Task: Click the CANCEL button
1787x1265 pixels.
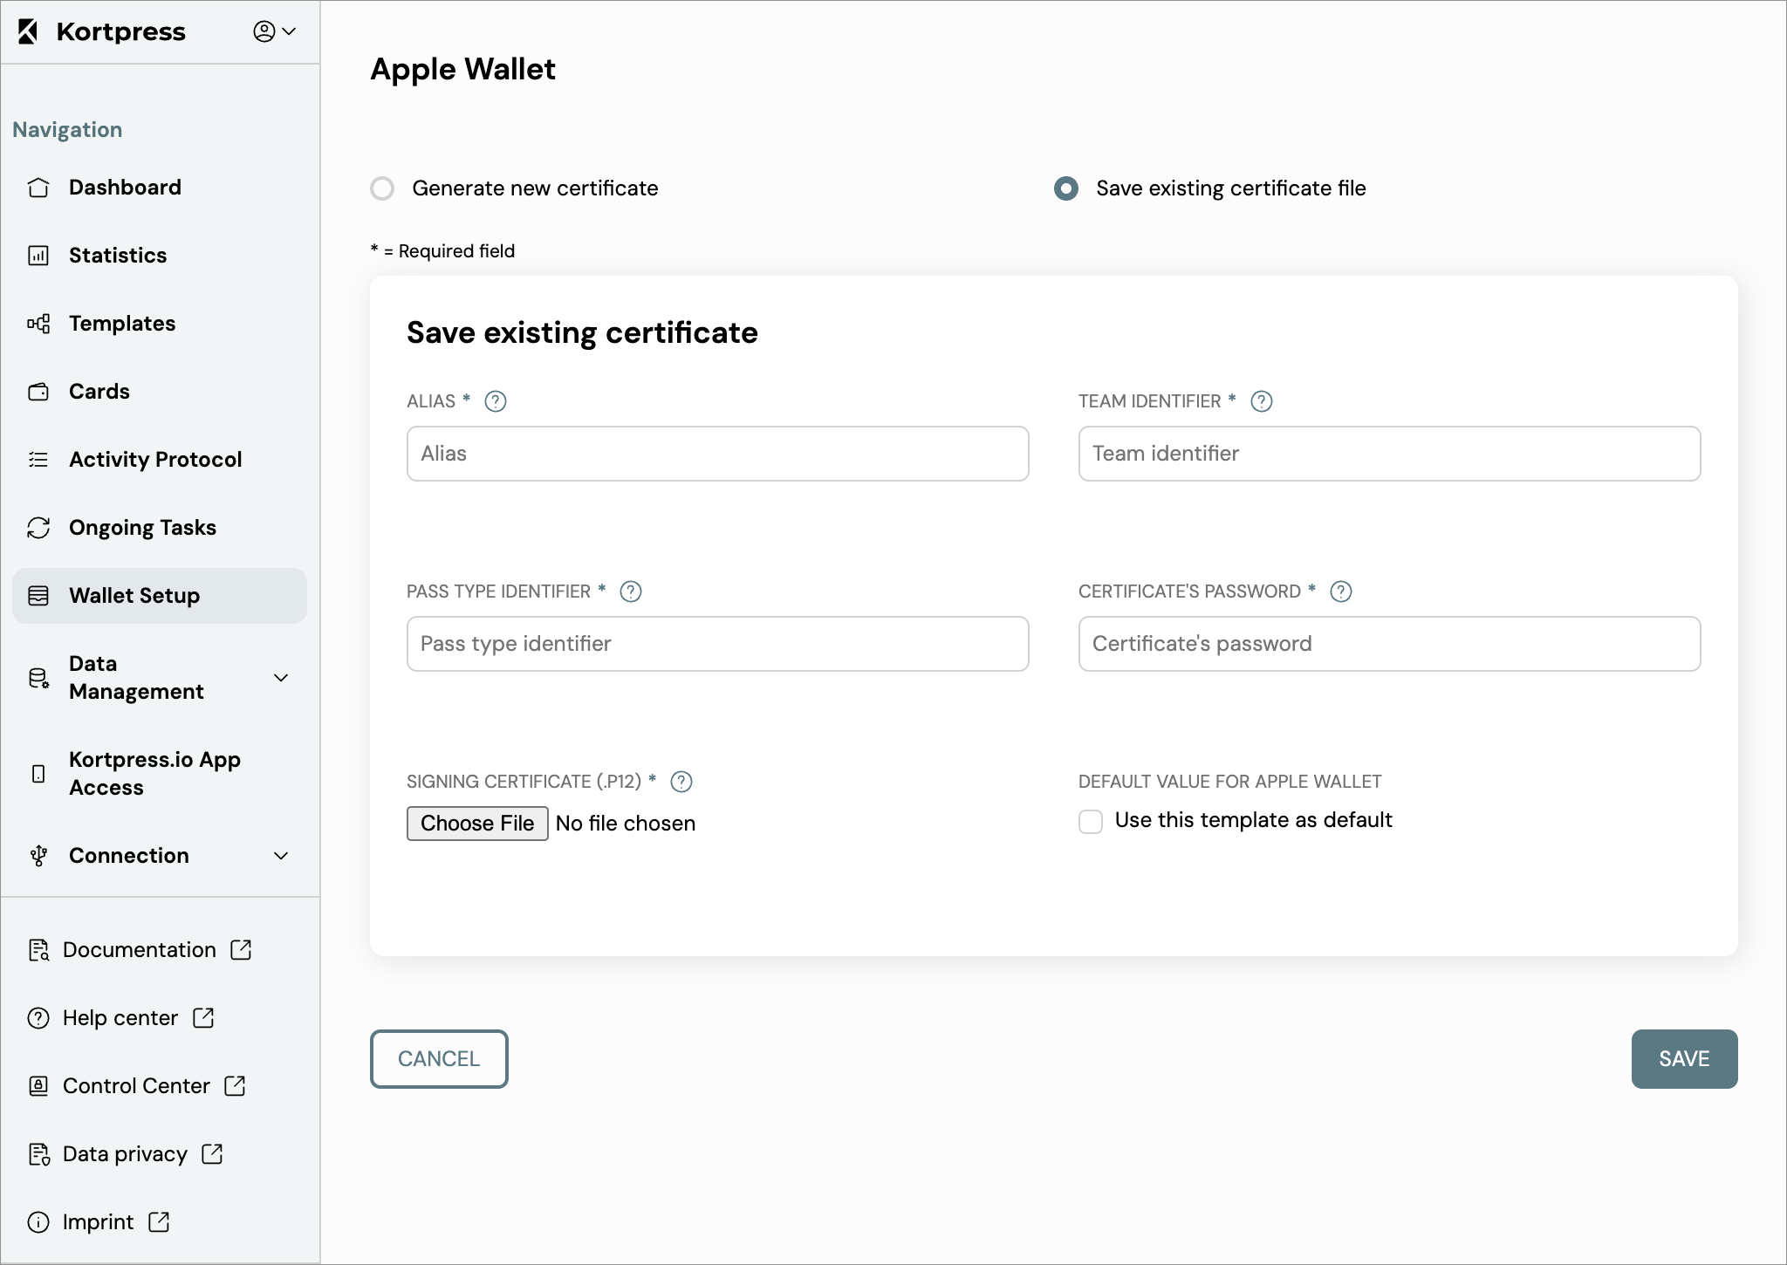Action: click(439, 1059)
